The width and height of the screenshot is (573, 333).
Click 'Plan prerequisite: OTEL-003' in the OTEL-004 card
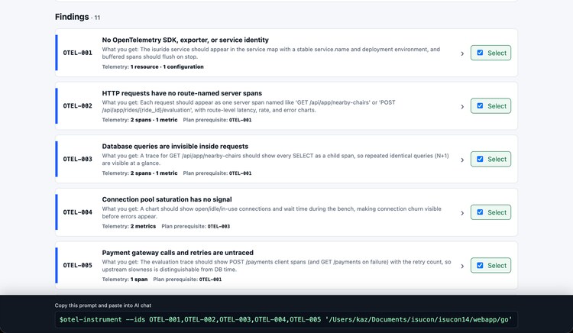tap(196, 226)
